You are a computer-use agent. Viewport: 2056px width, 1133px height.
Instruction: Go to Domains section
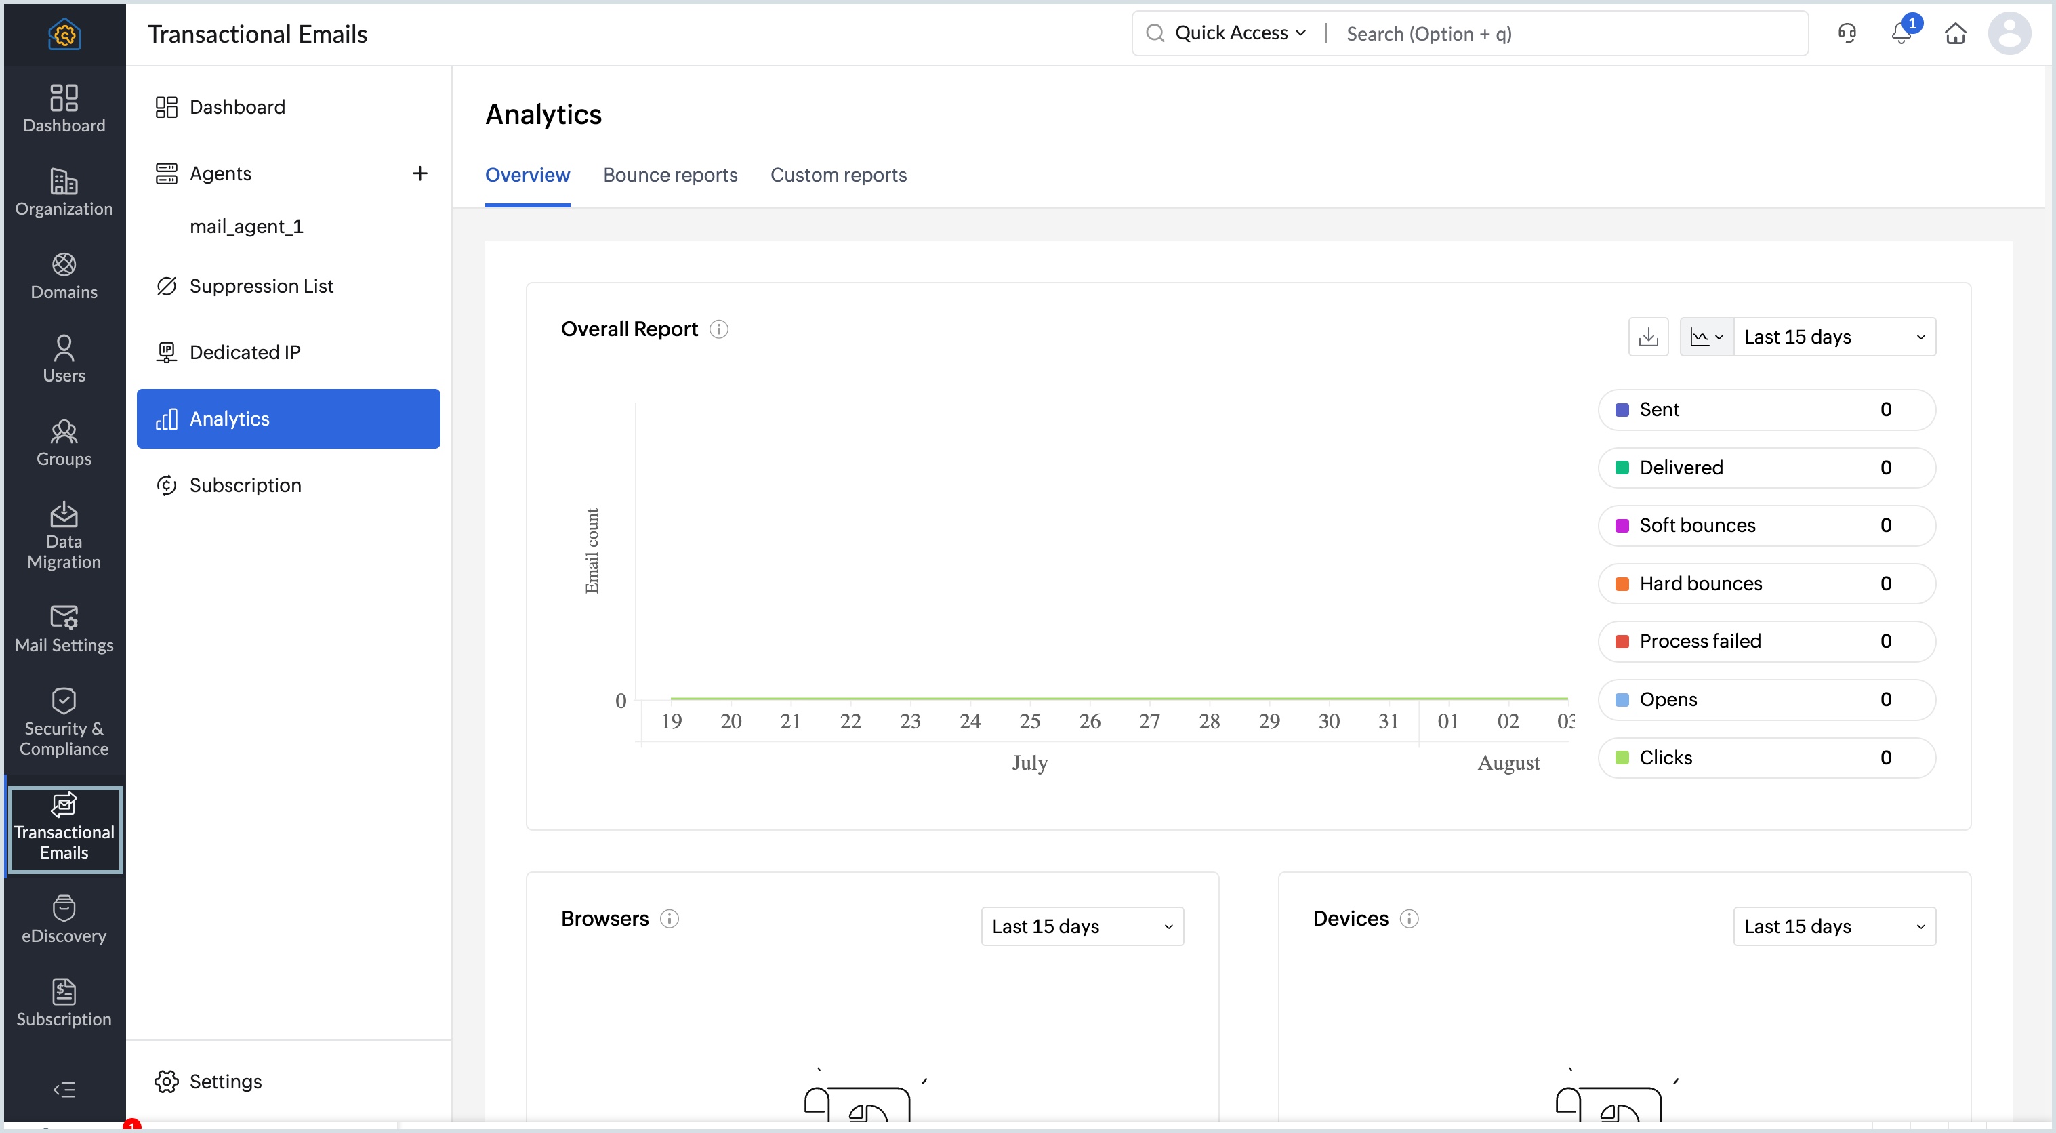coord(64,275)
